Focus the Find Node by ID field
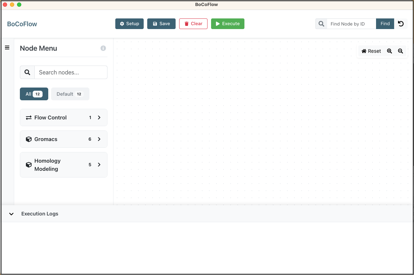Image resolution: width=414 pixels, height=275 pixels. (352, 24)
